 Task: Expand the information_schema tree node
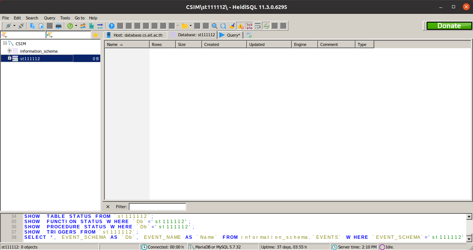point(10,51)
